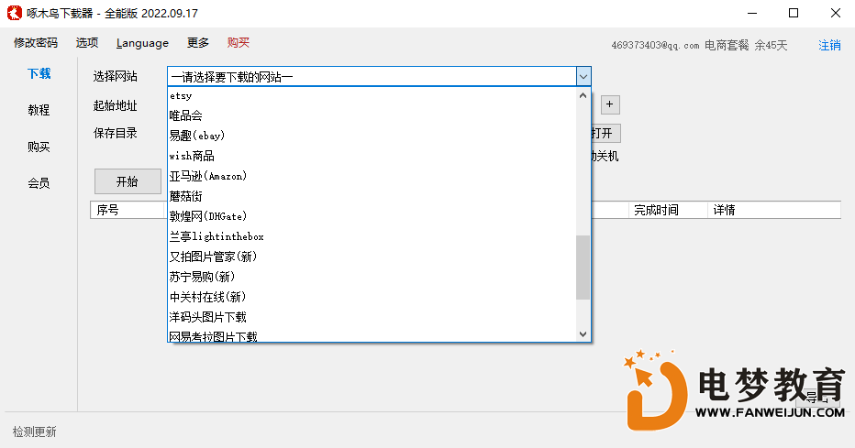
Task: Click 检测更新 to check for updates
Action: coord(34,432)
